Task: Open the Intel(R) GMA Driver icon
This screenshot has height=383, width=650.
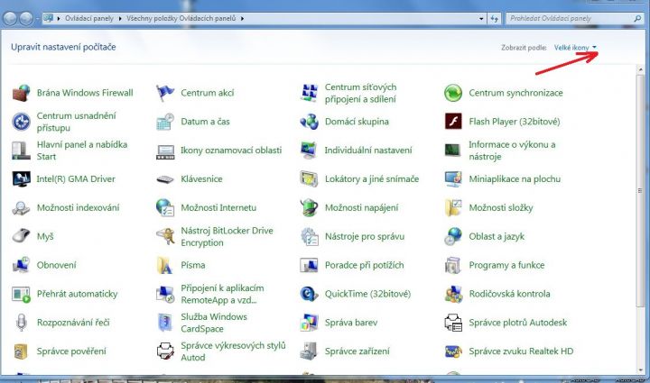Action: click(x=21, y=179)
